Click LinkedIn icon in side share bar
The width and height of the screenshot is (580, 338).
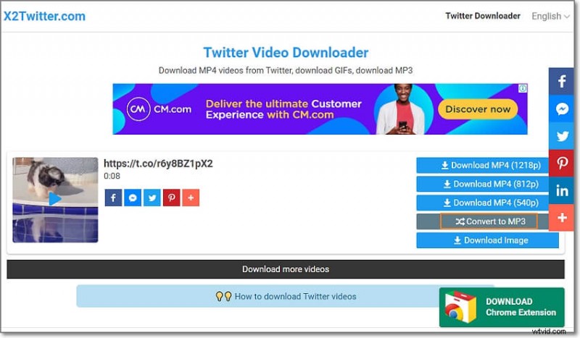pyautogui.click(x=561, y=190)
